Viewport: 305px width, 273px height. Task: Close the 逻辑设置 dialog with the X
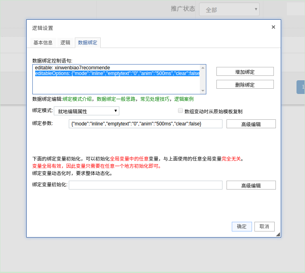(273, 27)
